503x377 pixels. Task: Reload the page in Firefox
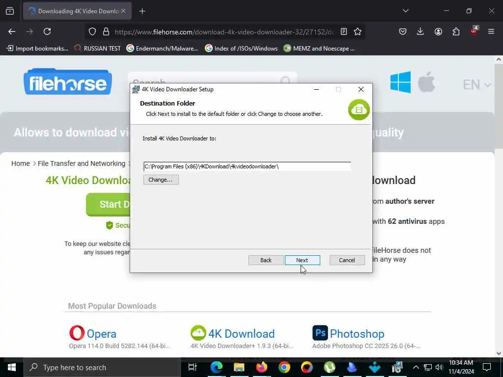point(47,31)
